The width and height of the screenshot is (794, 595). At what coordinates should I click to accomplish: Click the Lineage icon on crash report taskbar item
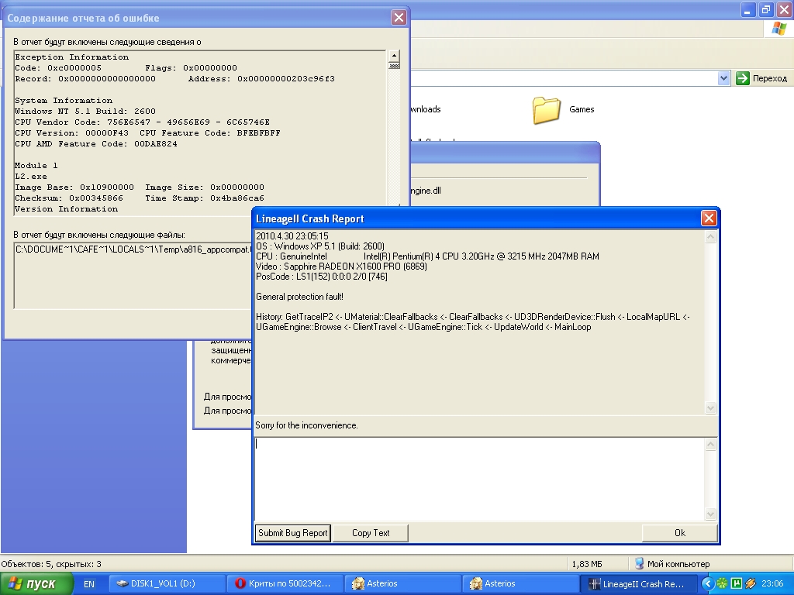(x=595, y=583)
